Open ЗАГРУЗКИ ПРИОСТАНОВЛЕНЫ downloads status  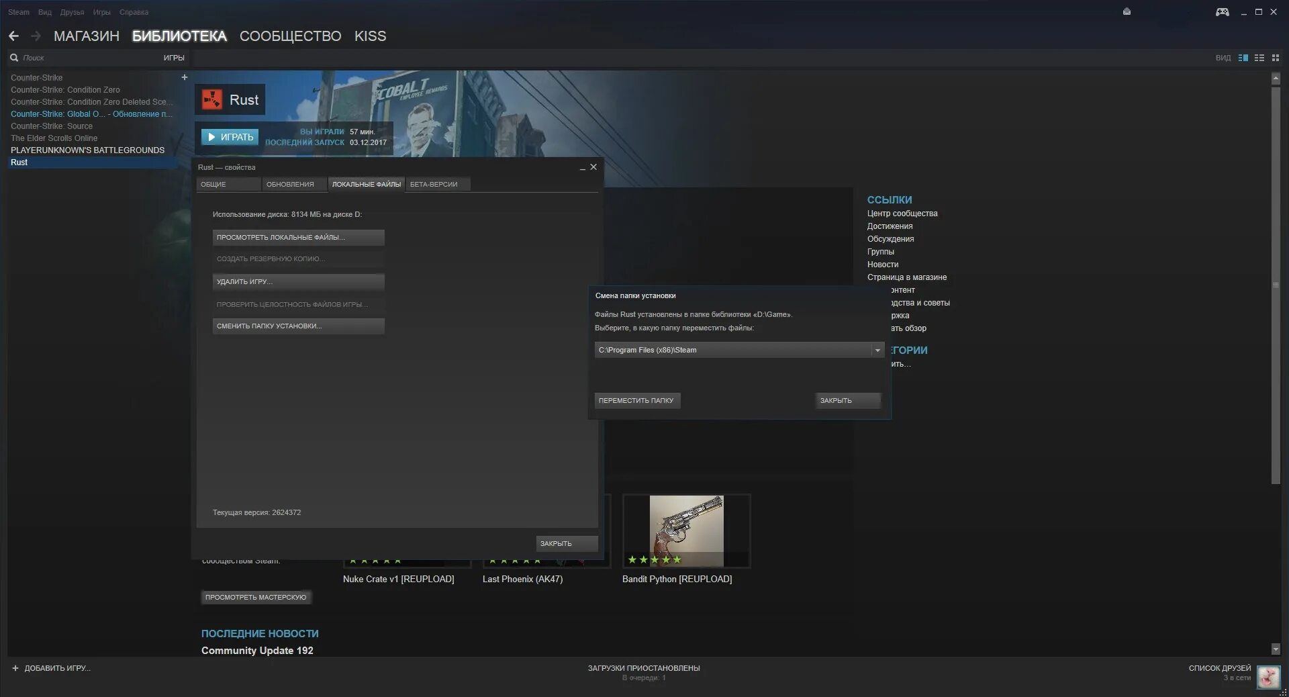pyautogui.click(x=644, y=668)
